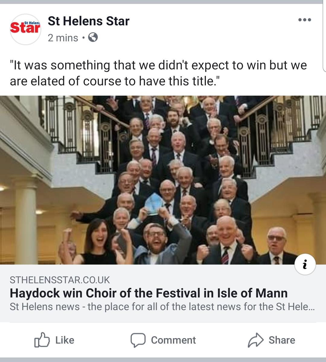
Task: Click the thumbs-up Like icon
Action: (42, 340)
